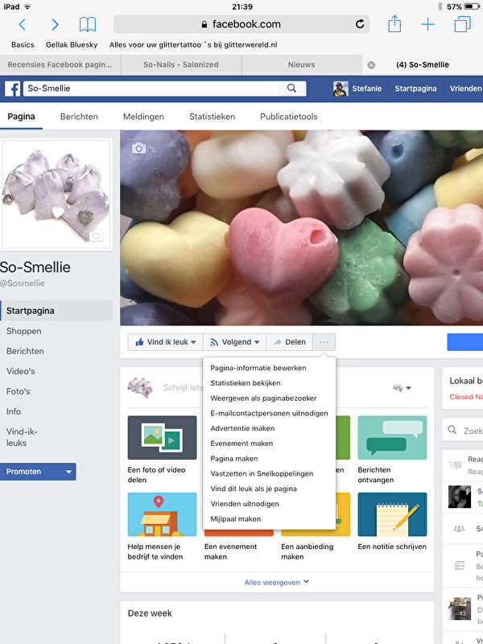Reload page with the refresh icon

pos(360,24)
